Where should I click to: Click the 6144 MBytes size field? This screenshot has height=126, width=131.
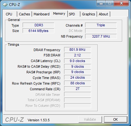(38, 31)
